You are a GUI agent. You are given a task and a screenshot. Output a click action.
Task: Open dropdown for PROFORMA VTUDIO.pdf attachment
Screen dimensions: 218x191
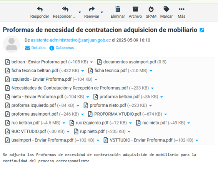166,115
